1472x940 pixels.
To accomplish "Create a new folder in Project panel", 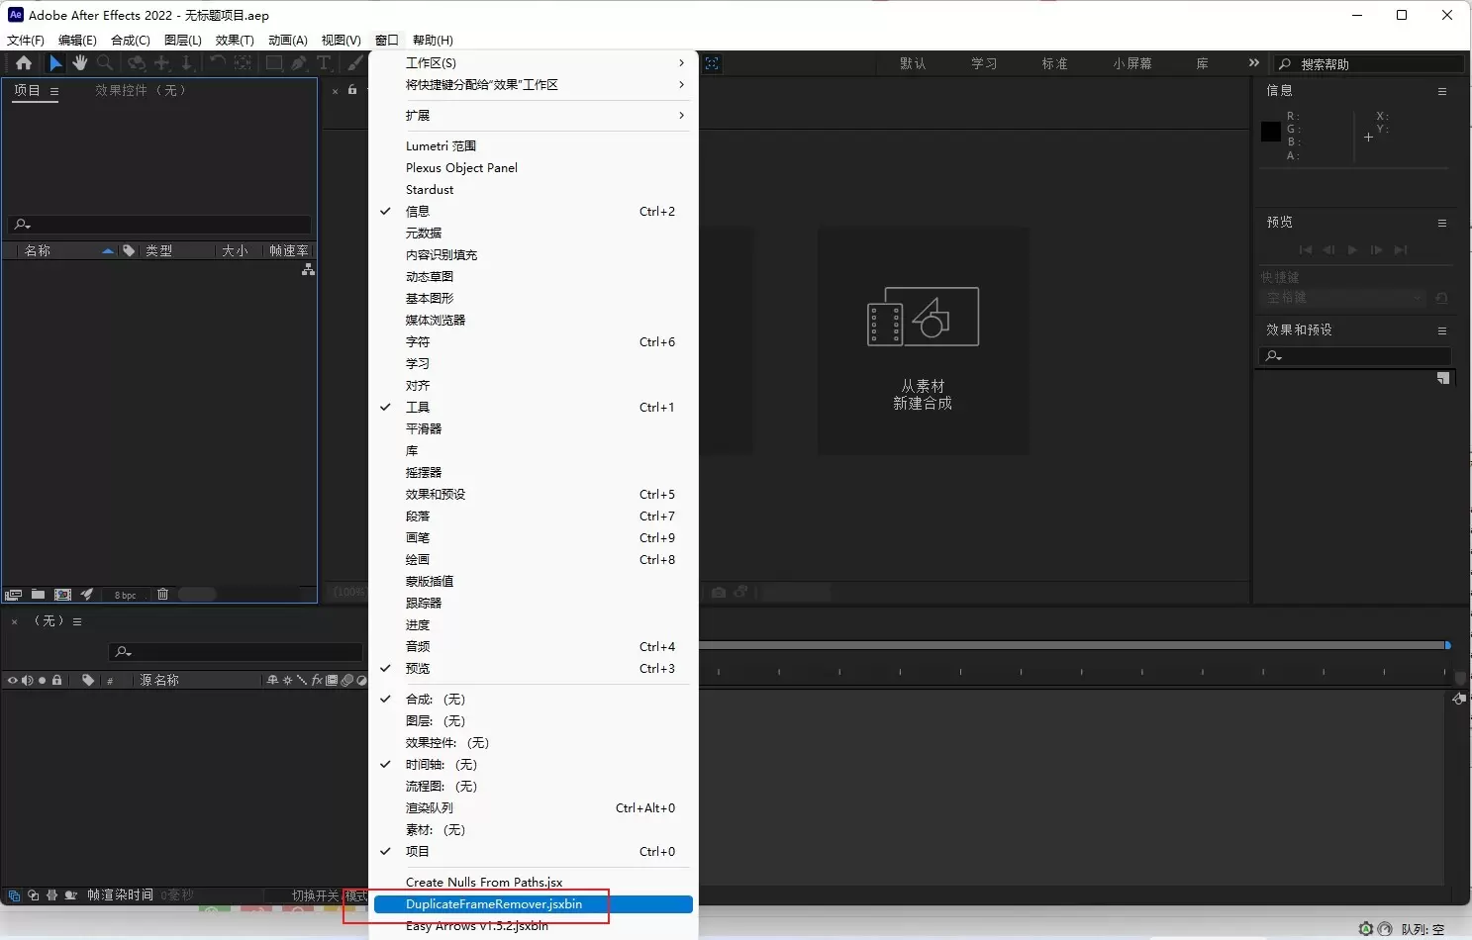I will pyautogui.click(x=38, y=595).
